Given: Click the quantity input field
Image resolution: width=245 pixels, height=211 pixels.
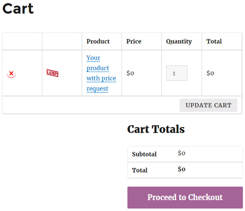Looking at the screenshot, I should coord(176,73).
